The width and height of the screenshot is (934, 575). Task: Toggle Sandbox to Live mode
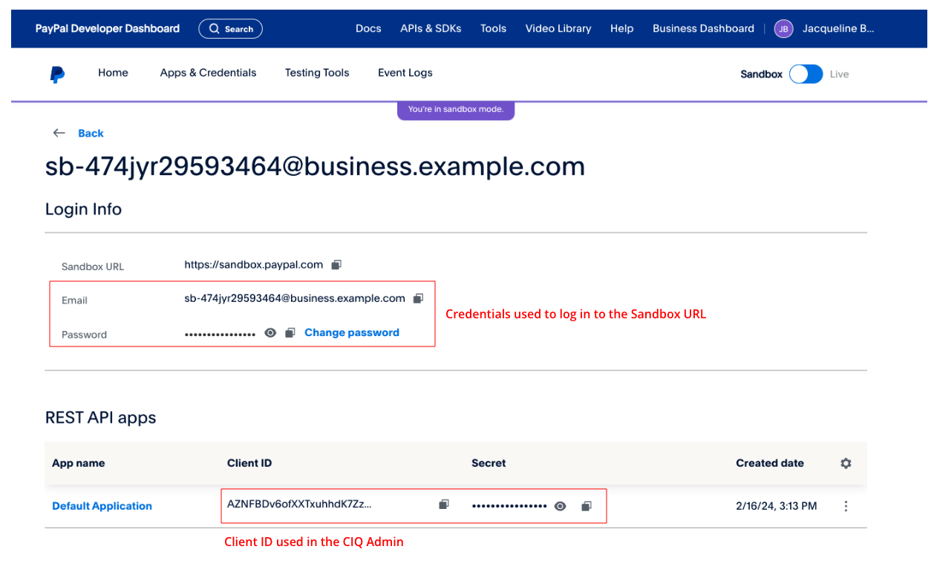pyautogui.click(x=806, y=74)
